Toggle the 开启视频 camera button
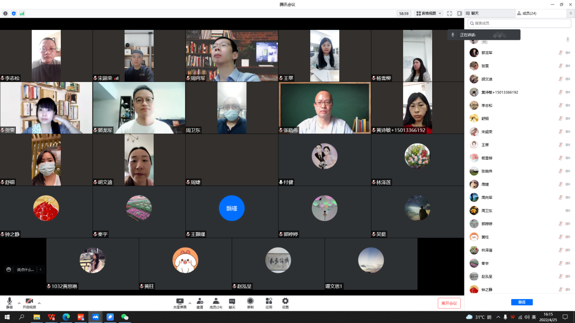The width and height of the screenshot is (575, 323). click(29, 302)
